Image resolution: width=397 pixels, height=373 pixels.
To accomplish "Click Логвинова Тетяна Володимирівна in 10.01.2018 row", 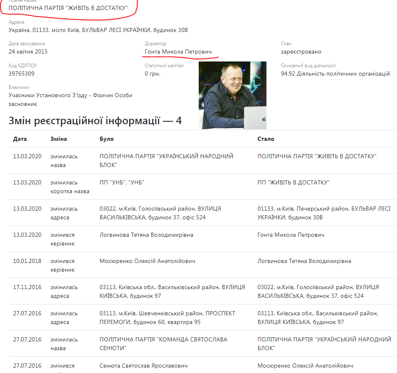I will pyautogui.click(x=304, y=261).
